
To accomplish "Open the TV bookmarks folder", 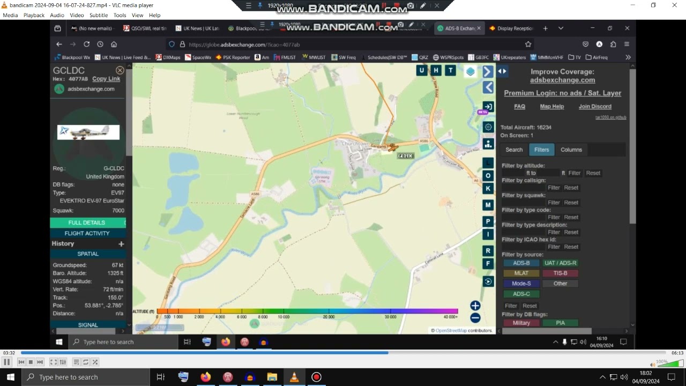I will (x=575, y=57).
